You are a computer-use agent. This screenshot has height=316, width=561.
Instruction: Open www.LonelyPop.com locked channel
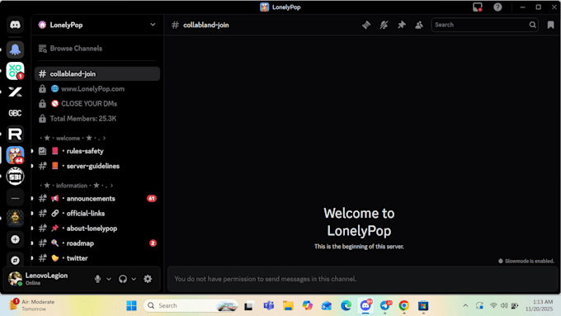(x=97, y=89)
